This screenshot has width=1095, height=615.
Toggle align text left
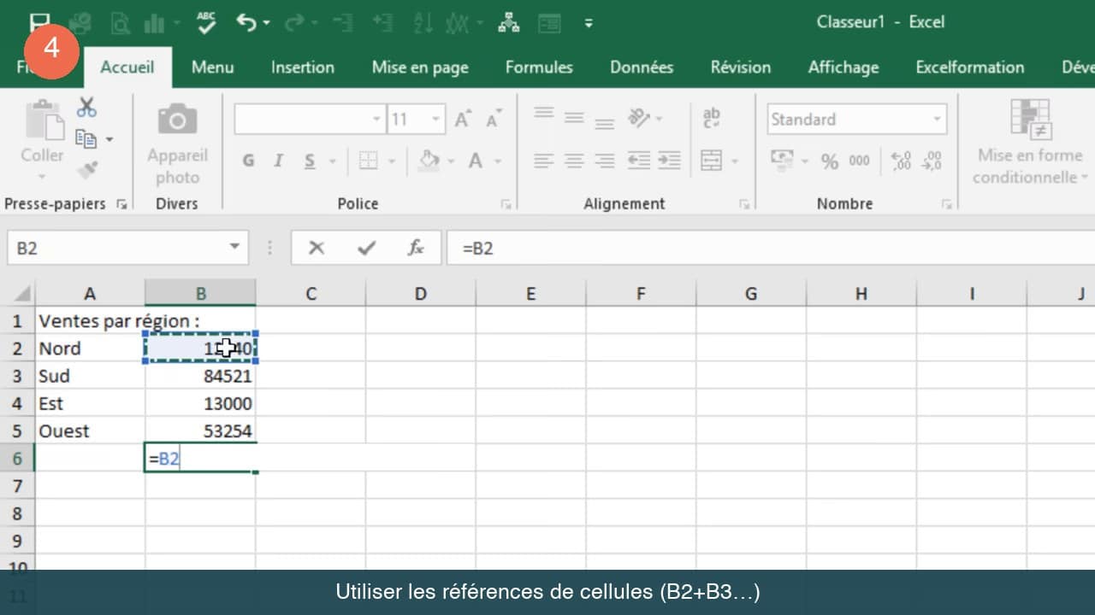tap(543, 161)
